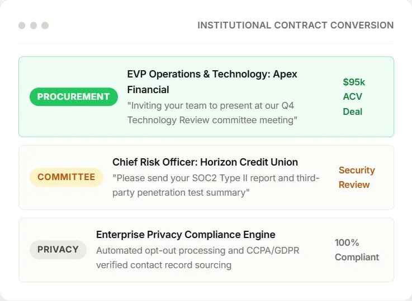Click the Institutional Contract Conversion header
This screenshot has height=301, width=412.
295,26
